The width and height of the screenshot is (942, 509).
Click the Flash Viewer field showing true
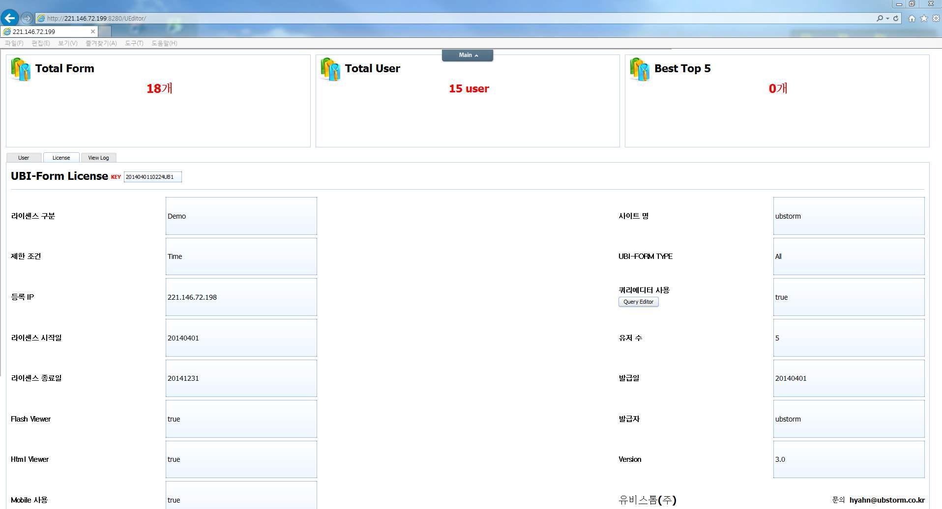241,419
